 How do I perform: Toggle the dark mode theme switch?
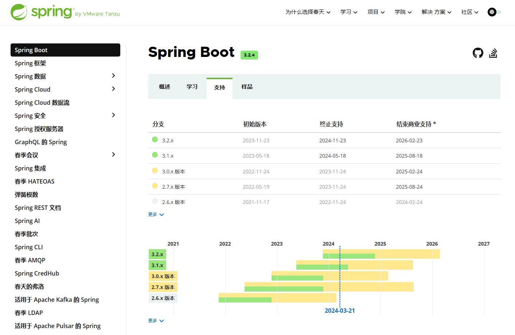[495, 12]
